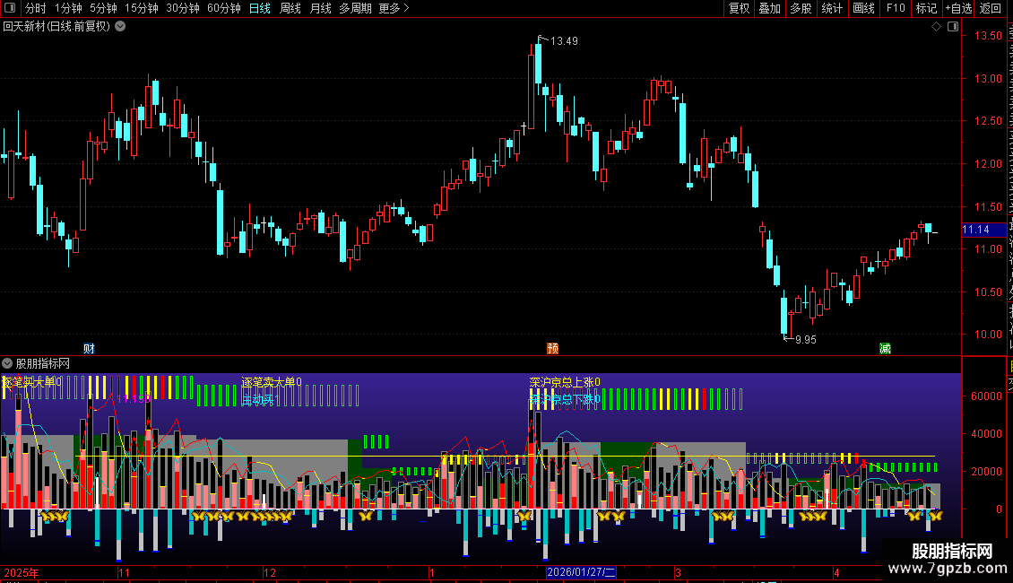Viewport: 1013px width, 583px height.
Task: Click the 复权 adjustment button
Action: [739, 8]
